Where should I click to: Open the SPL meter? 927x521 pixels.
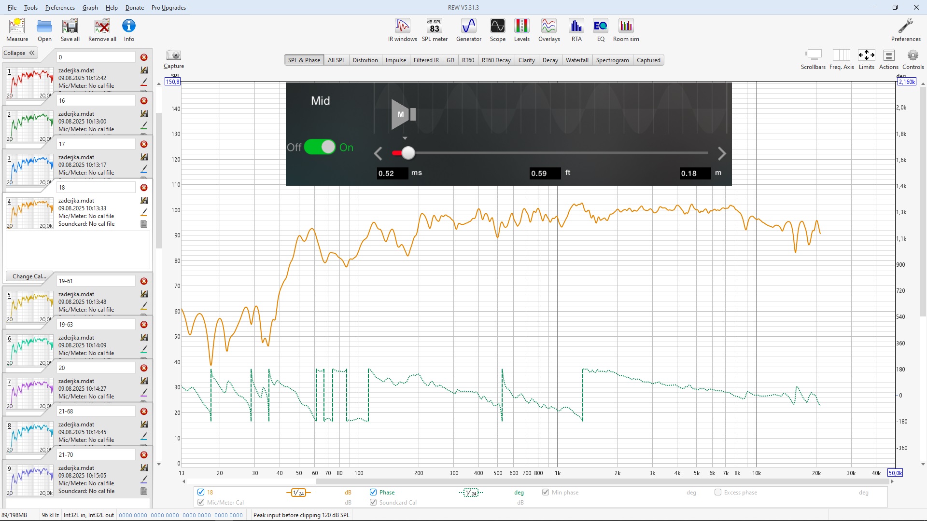click(434, 30)
